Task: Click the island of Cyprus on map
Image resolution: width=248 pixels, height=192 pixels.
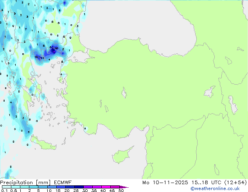Action: click(122, 155)
